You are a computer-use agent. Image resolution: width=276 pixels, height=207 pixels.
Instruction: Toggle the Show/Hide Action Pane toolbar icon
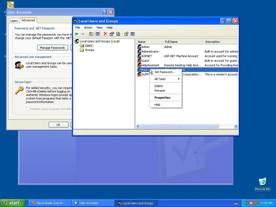(x=133, y=34)
